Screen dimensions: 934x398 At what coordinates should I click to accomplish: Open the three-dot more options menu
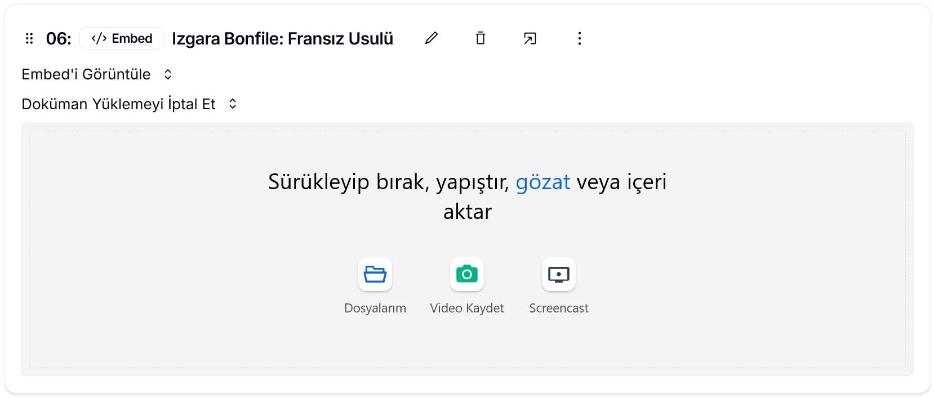coord(579,38)
